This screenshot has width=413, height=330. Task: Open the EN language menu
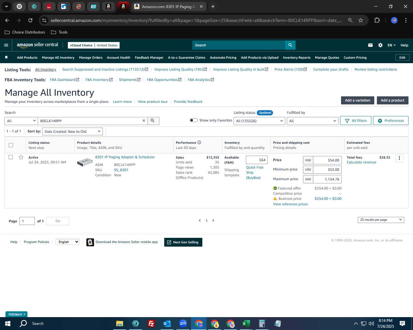pos(391,45)
